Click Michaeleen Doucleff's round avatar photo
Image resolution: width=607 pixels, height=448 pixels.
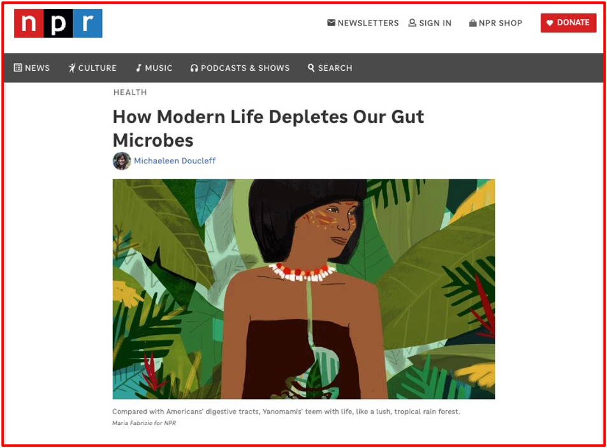122,161
